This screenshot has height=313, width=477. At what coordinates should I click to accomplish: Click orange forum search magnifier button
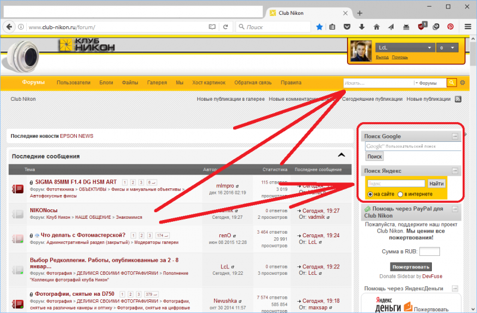pos(451,82)
